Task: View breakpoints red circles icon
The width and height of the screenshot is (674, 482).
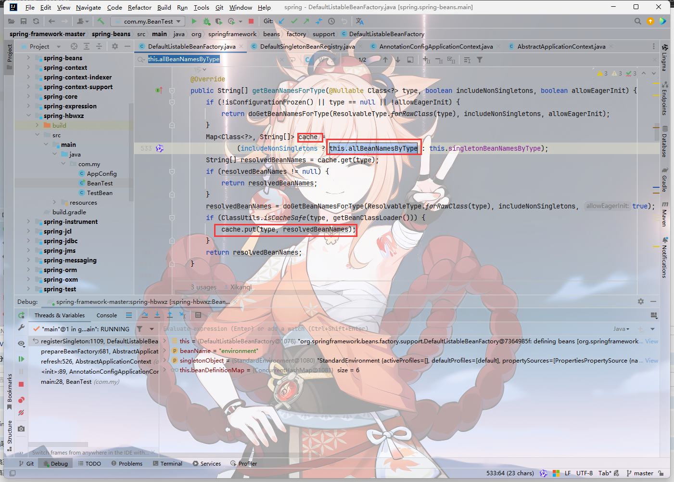Action: (21, 400)
